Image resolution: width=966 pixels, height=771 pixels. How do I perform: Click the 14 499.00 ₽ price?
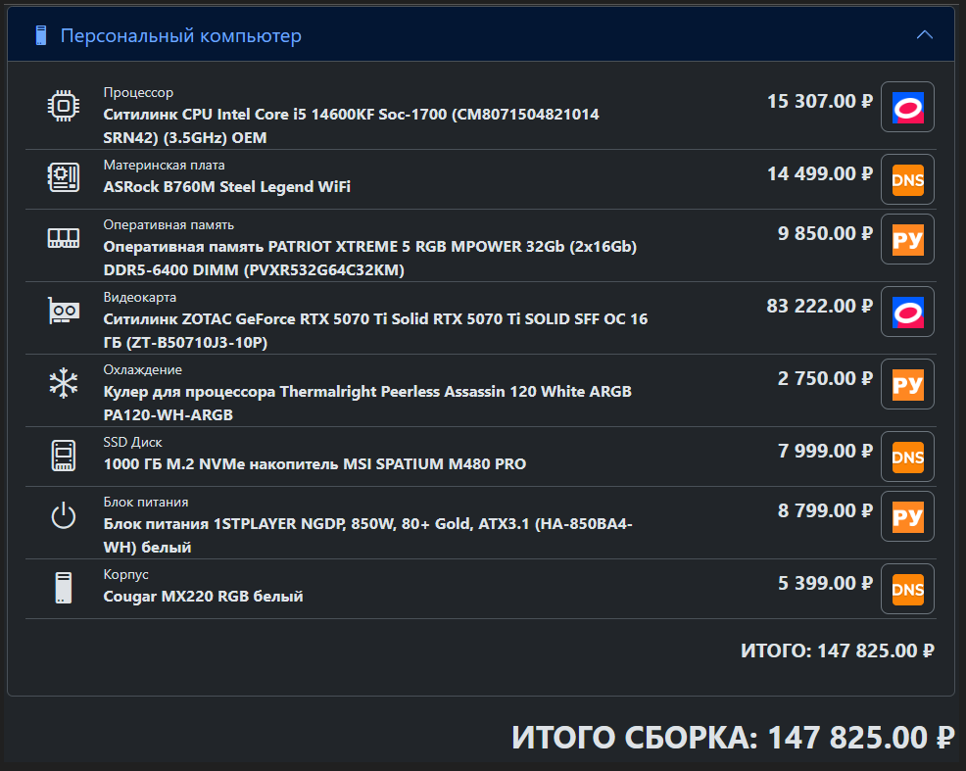(820, 173)
